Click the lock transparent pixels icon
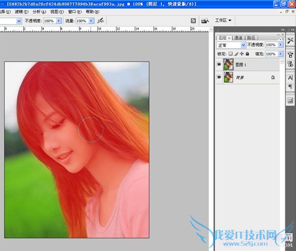This screenshot has height=251, width=296. click(230, 54)
